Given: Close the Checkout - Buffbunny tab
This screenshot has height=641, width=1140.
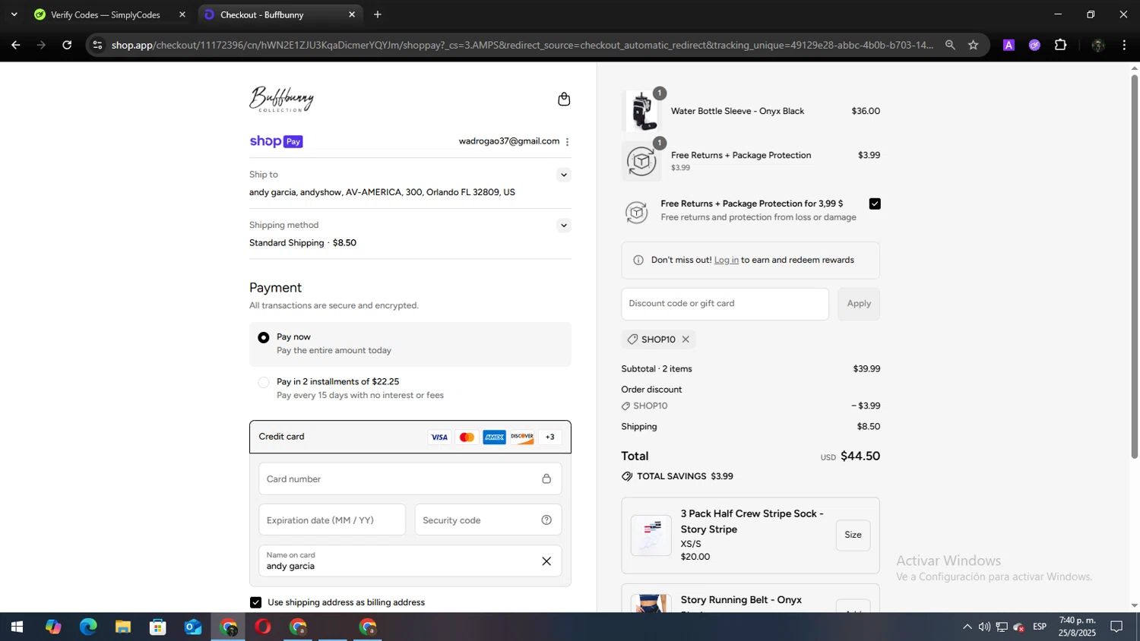Looking at the screenshot, I should coord(352,14).
